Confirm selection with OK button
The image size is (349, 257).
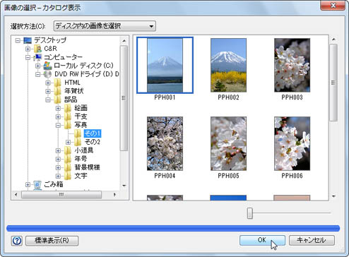[x=262, y=240]
